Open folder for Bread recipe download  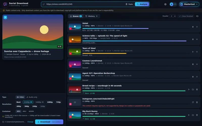pos(193,89)
